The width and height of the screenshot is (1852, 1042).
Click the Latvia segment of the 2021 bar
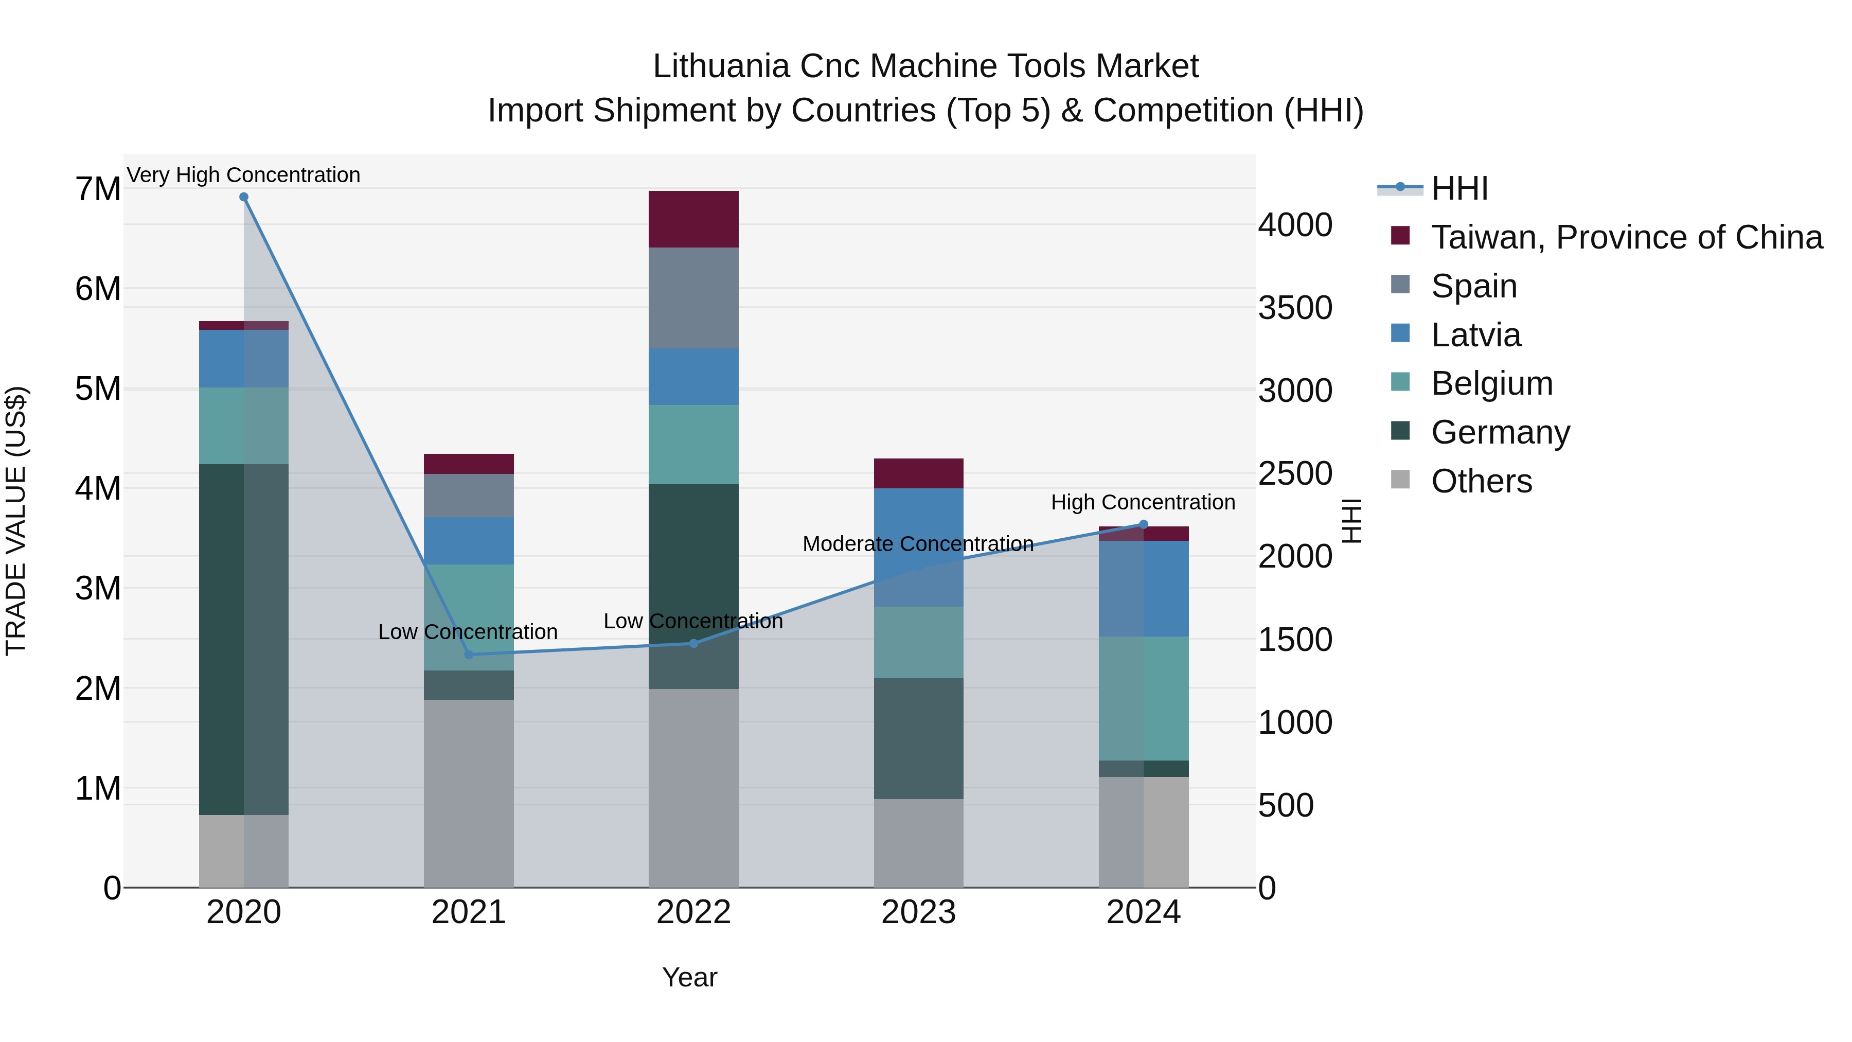(469, 541)
